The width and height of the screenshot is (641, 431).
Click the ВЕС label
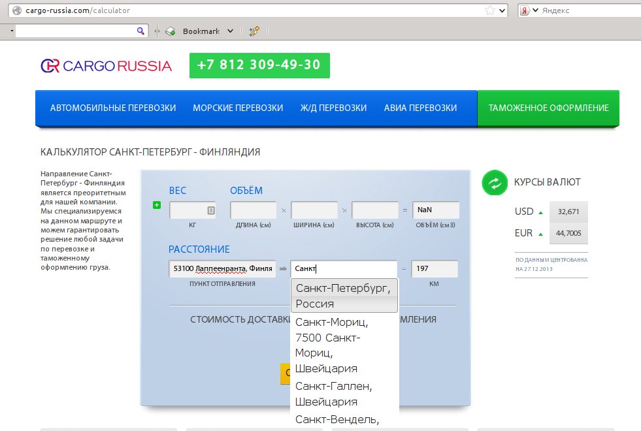coord(178,191)
